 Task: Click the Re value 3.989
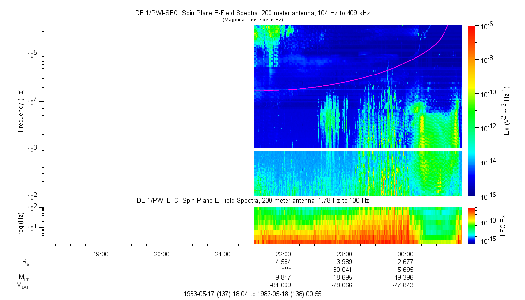[344, 262]
